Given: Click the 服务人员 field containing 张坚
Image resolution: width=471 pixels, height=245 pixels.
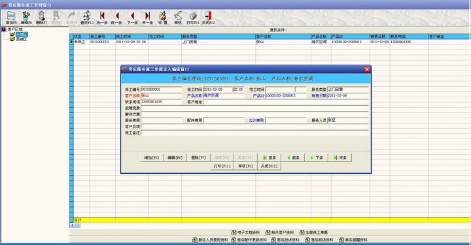Looking at the screenshot, I should [x=348, y=121].
